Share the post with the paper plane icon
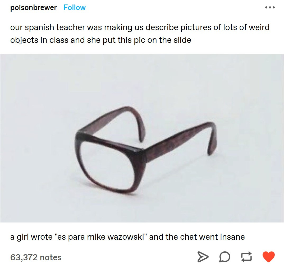284x269 pixels. (203, 257)
